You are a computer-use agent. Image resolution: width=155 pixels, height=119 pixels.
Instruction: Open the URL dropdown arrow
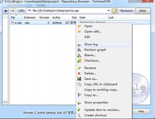click(109, 11)
